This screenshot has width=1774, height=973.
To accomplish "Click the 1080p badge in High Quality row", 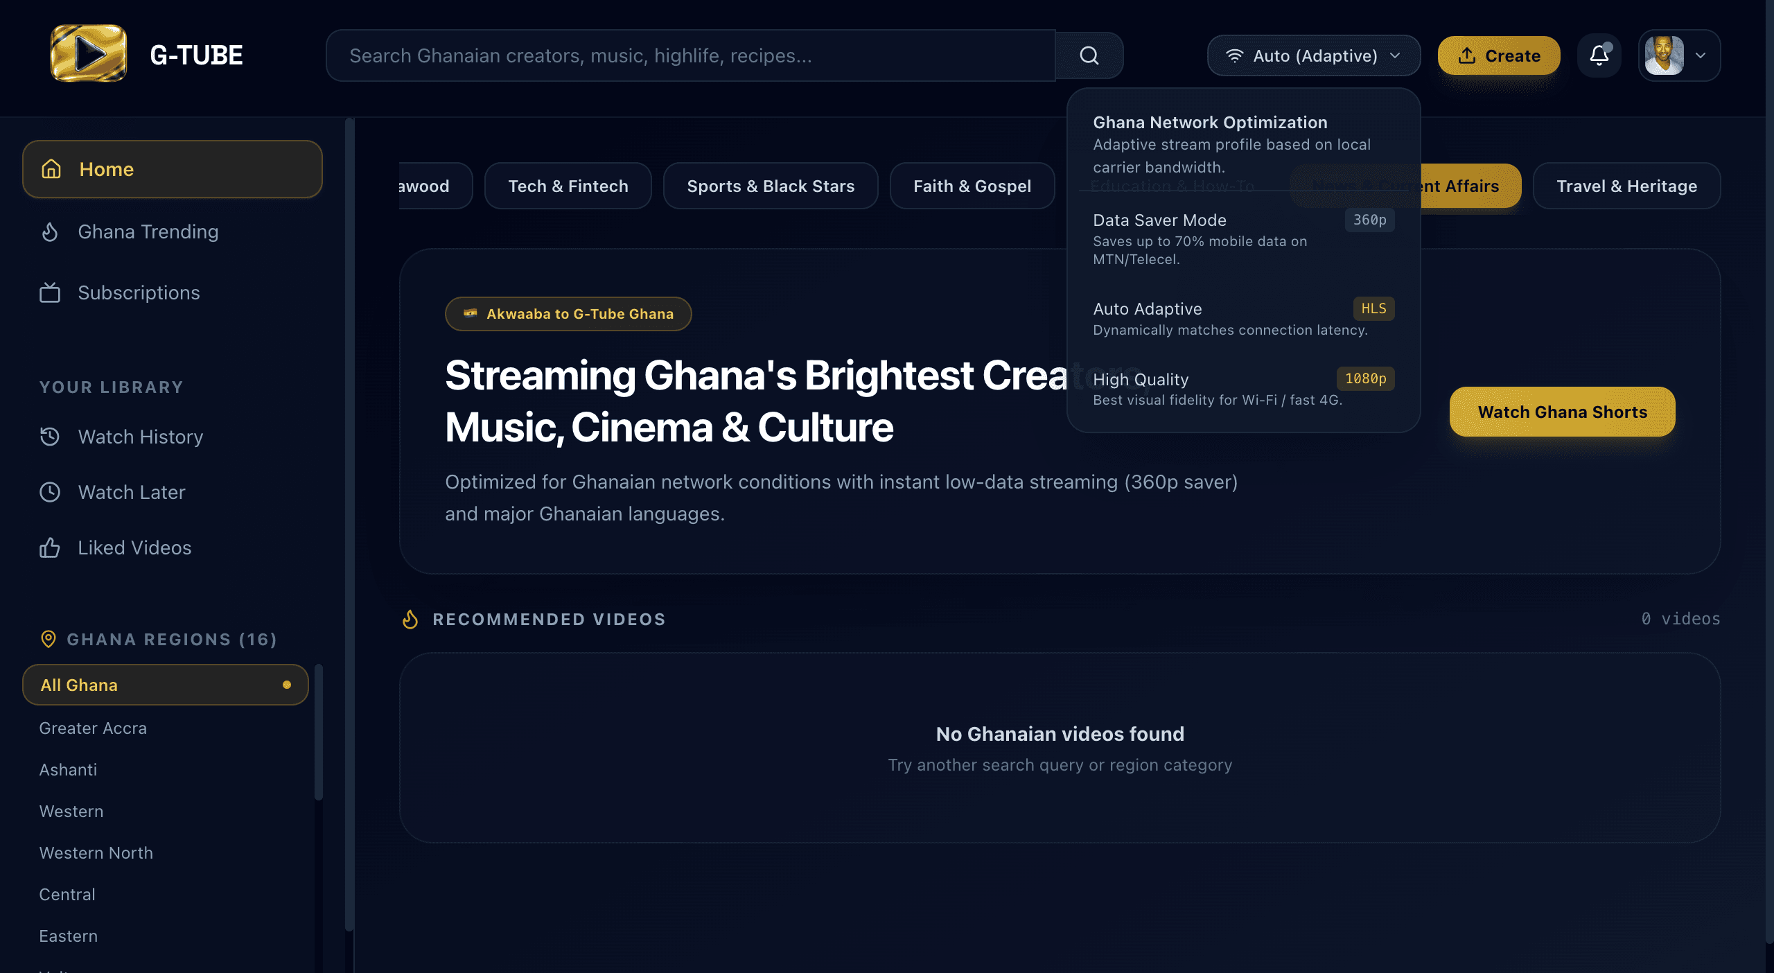I will (x=1365, y=379).
